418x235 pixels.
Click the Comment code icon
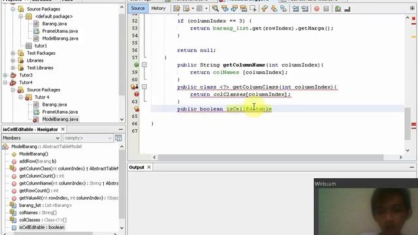point(338,8)
